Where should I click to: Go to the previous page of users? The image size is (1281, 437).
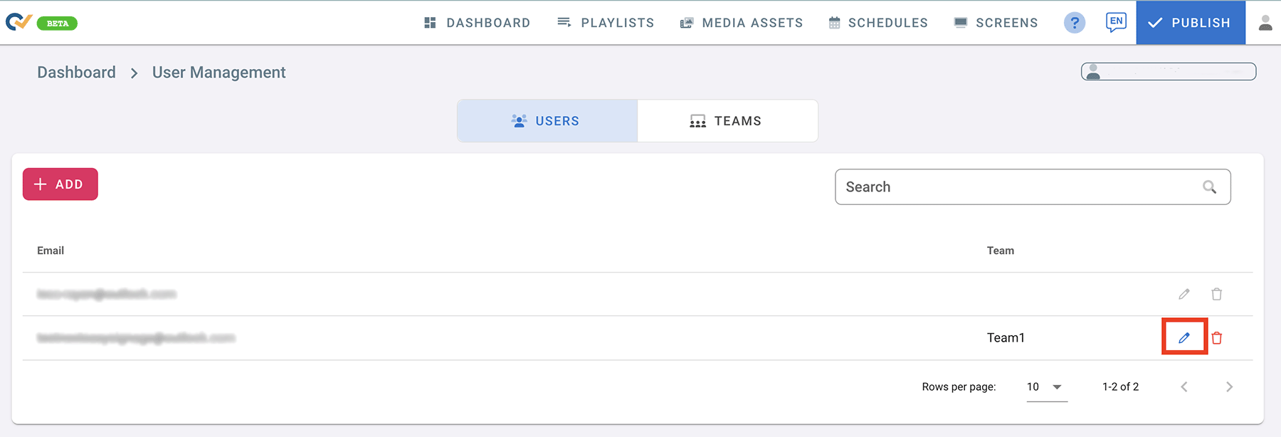point(1184,387)
